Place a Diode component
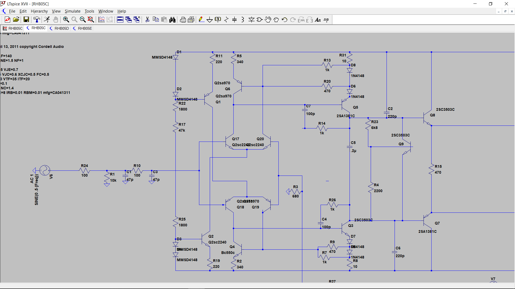The width and height of the screenshot is (515, 289). pos(251,20)
